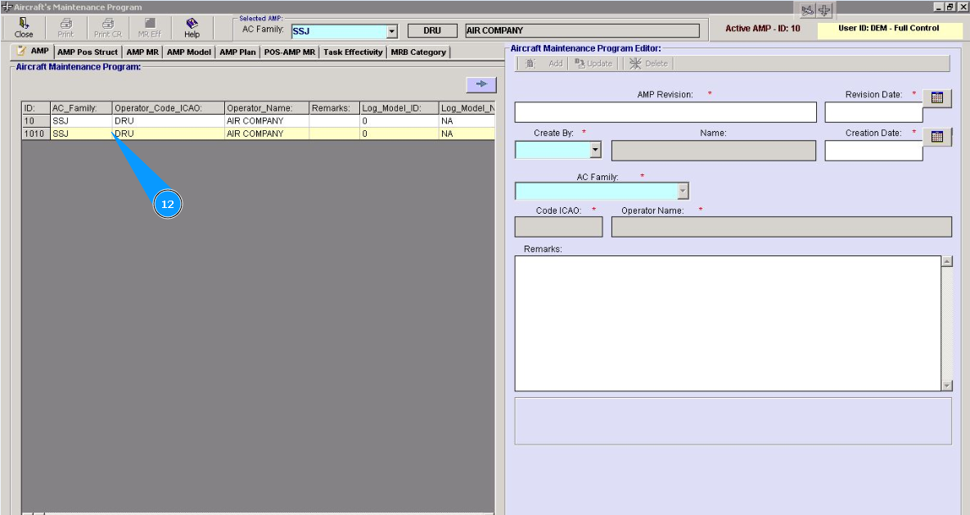Switch to the AMP Pos Struct tab

tap(88, 52)
